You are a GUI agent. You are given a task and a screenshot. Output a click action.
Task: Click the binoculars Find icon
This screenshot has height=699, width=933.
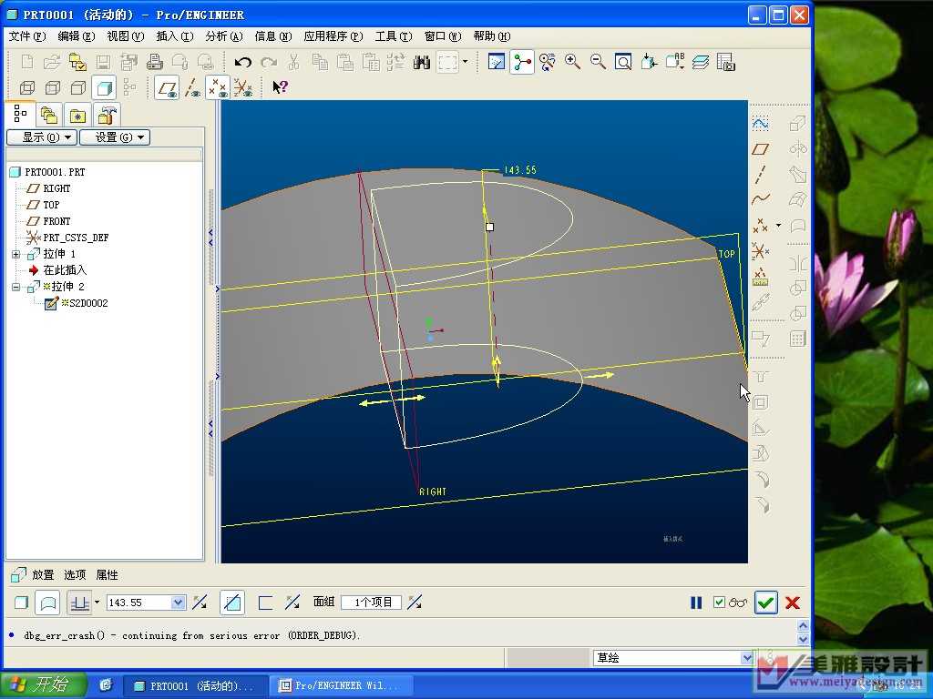(x=421, y=62)
